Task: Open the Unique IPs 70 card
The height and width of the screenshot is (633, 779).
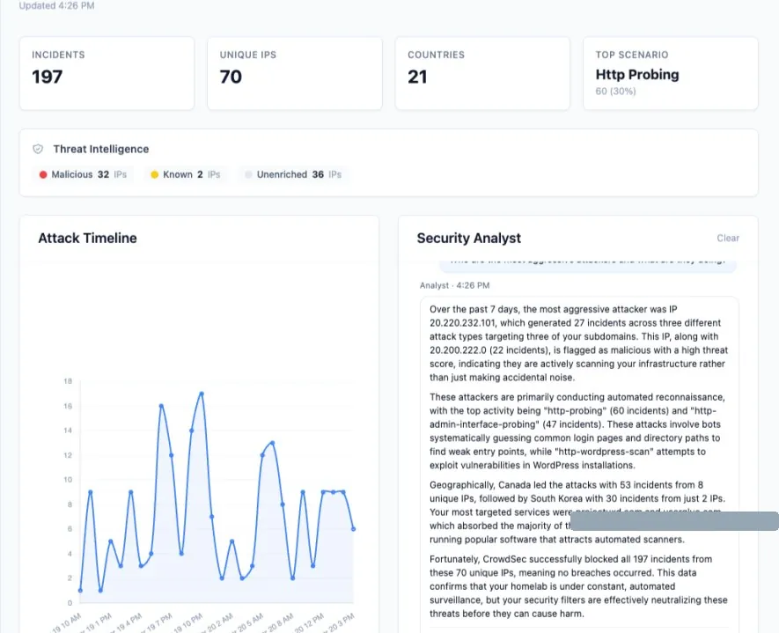Action: 295,74
